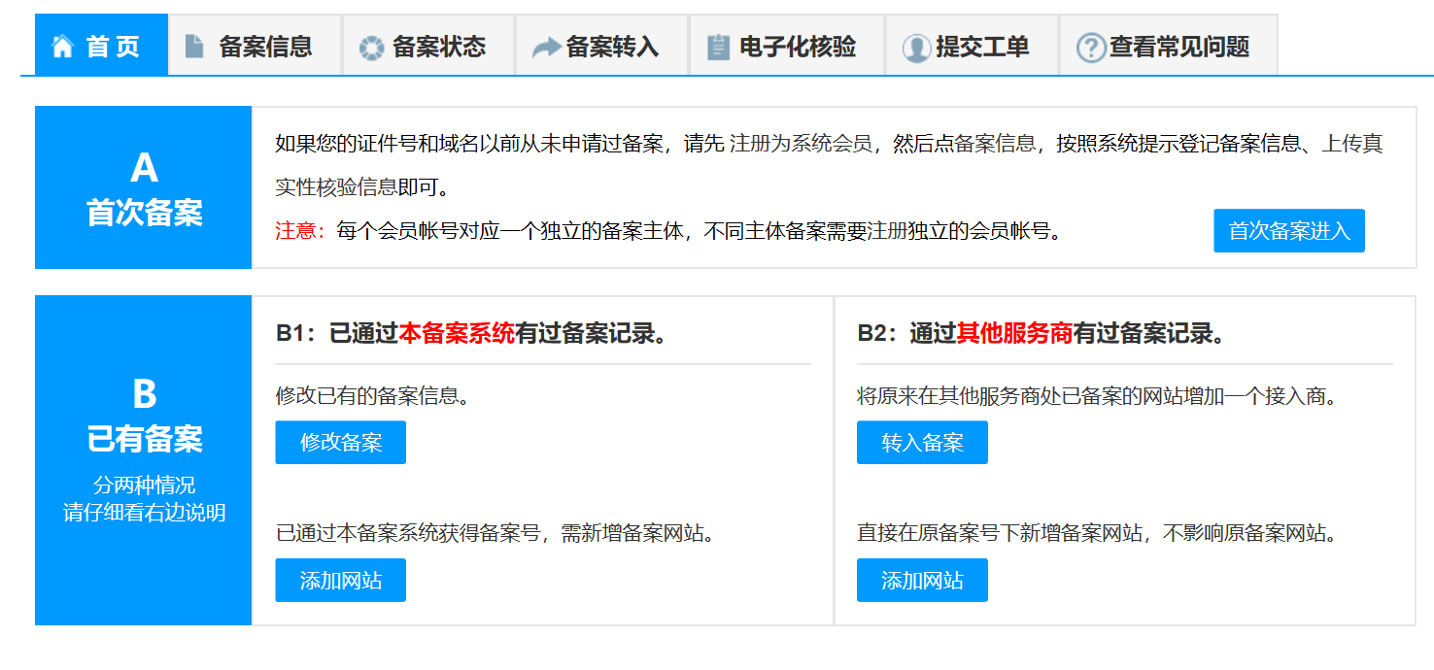Click the arrow icon beside 备案转入
Screen dimensions: 1434x670
(547, 48)
